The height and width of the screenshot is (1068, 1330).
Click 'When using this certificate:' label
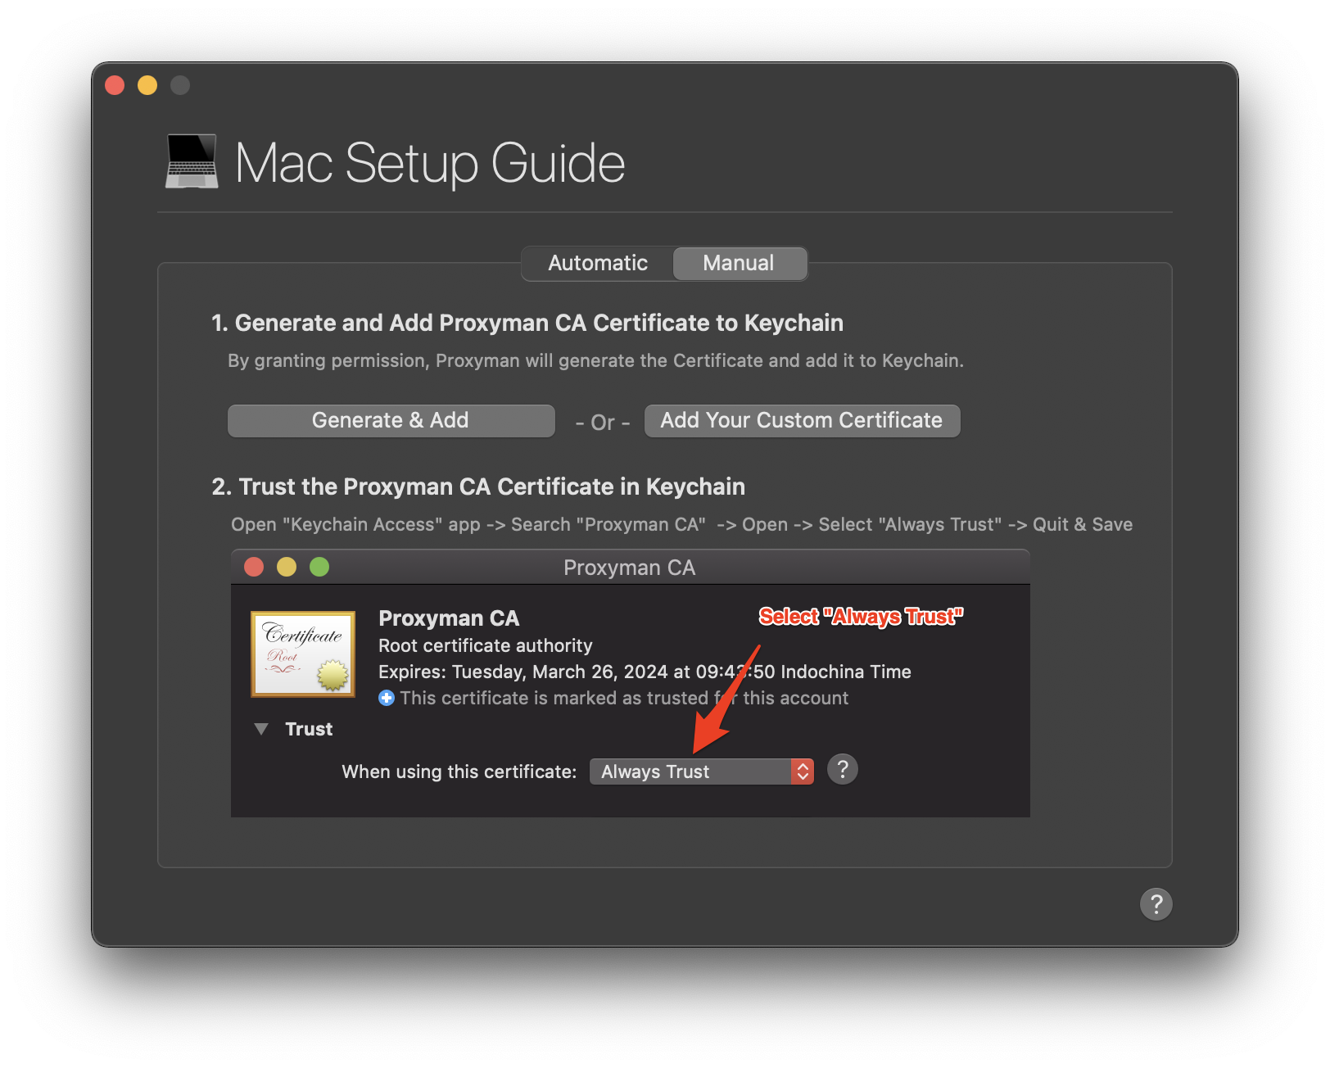point(459,772)
